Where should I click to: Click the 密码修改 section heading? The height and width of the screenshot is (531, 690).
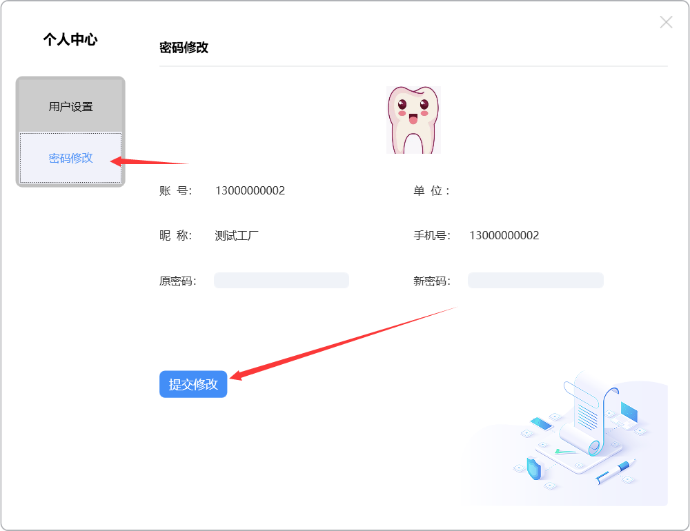point(184,48)
